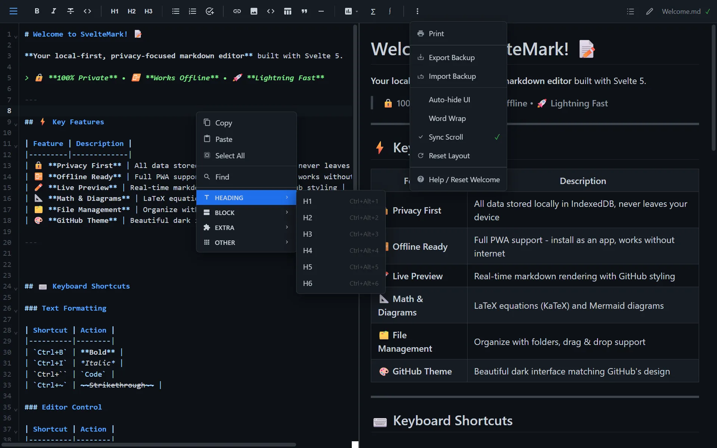
Task: Toggle Auto-hide UI option
Action: pos(458,100)
